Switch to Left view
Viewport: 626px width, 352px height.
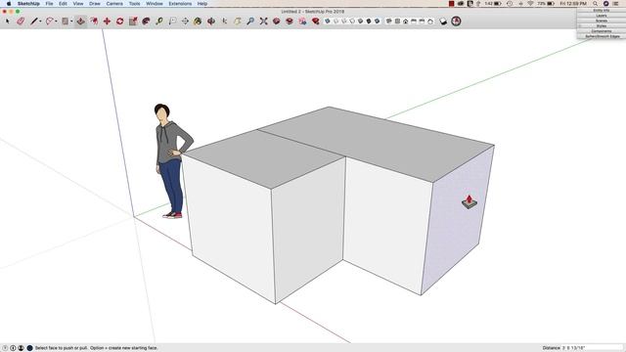[430, 22]
